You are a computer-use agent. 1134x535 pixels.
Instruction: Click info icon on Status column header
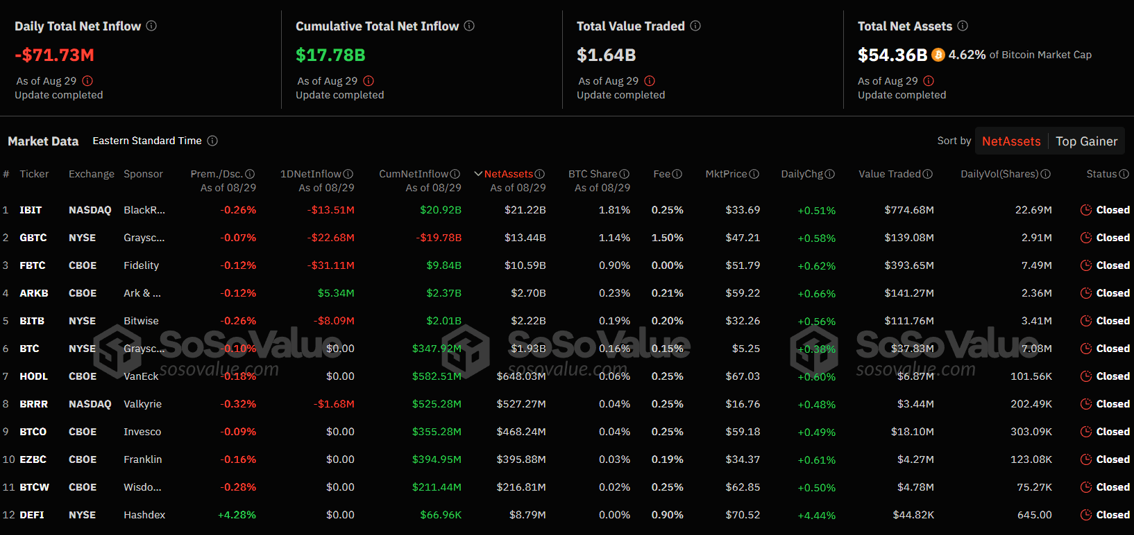1124,174
